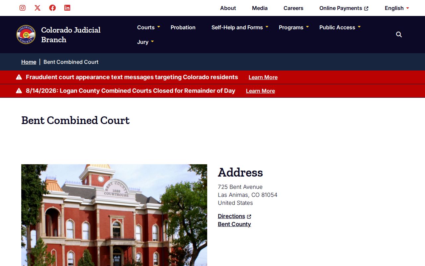Open the LinkedIn social icon

click(x=67, y=8)
